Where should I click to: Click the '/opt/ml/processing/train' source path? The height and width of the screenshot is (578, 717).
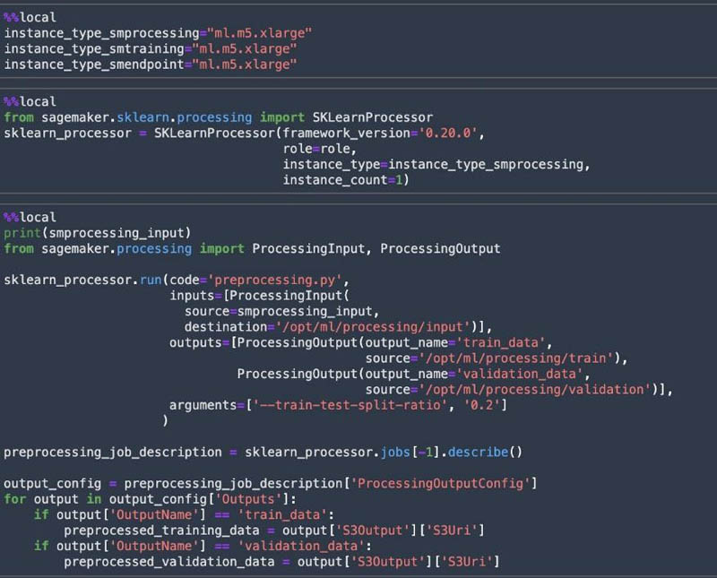tap(520, 358)
